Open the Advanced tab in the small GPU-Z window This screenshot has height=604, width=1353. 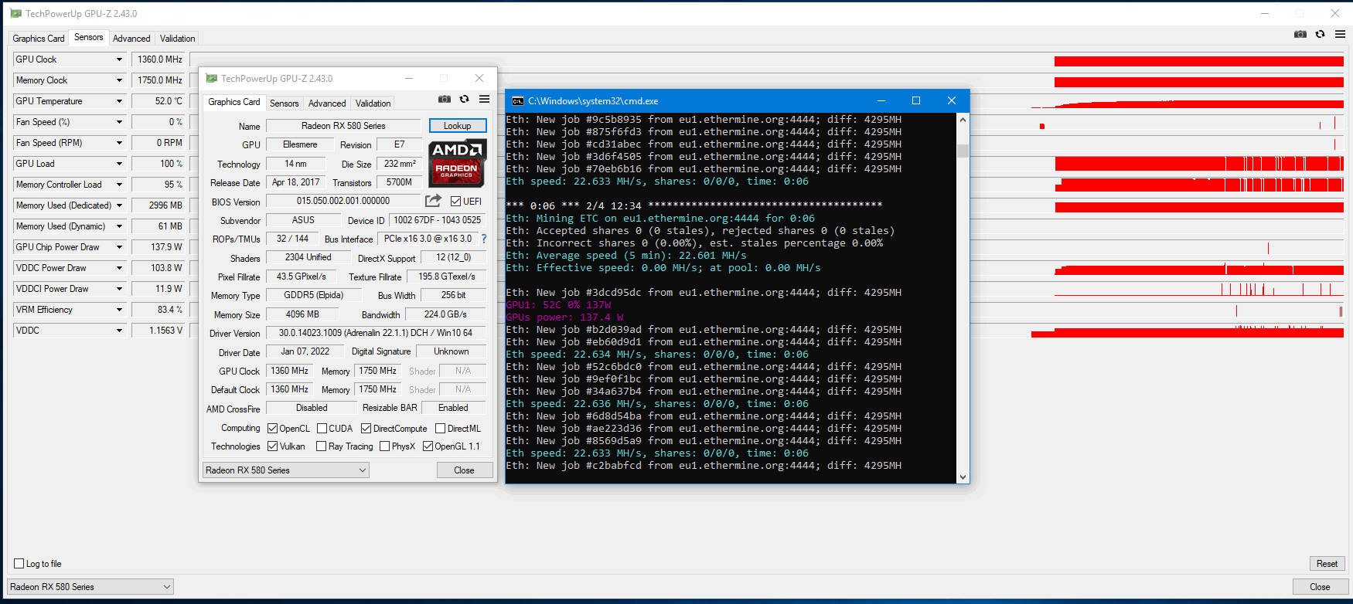tap(327, 103)
